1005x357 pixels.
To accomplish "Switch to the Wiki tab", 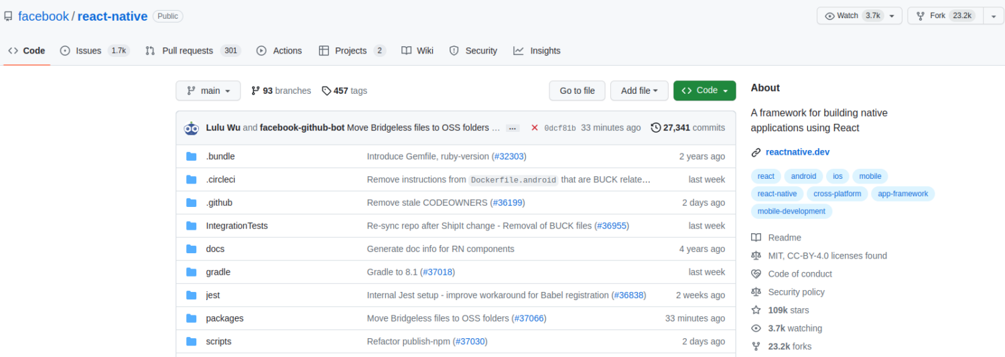I will 417,51.
